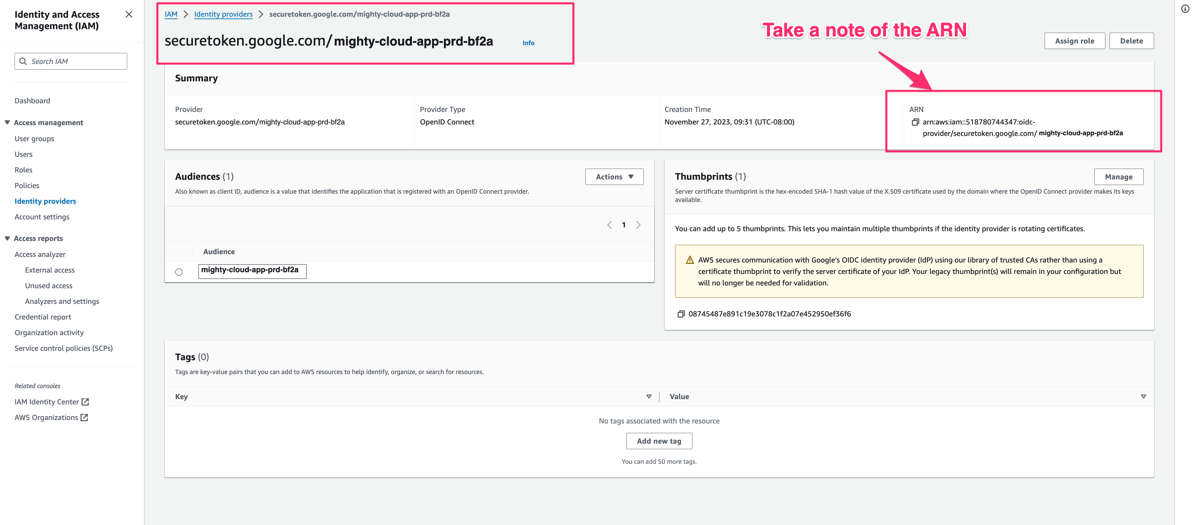Image resolution: width=1193 pixels, height=525 pixels.
Task: Collapse the Access reports section
Action: [x=7, y=238]
